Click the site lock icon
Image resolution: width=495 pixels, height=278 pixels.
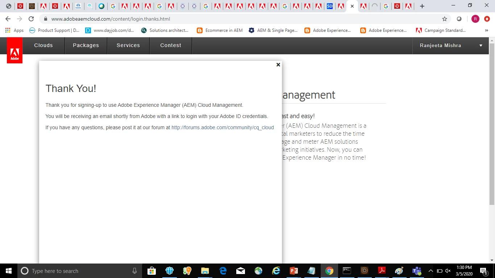[46, 19]
